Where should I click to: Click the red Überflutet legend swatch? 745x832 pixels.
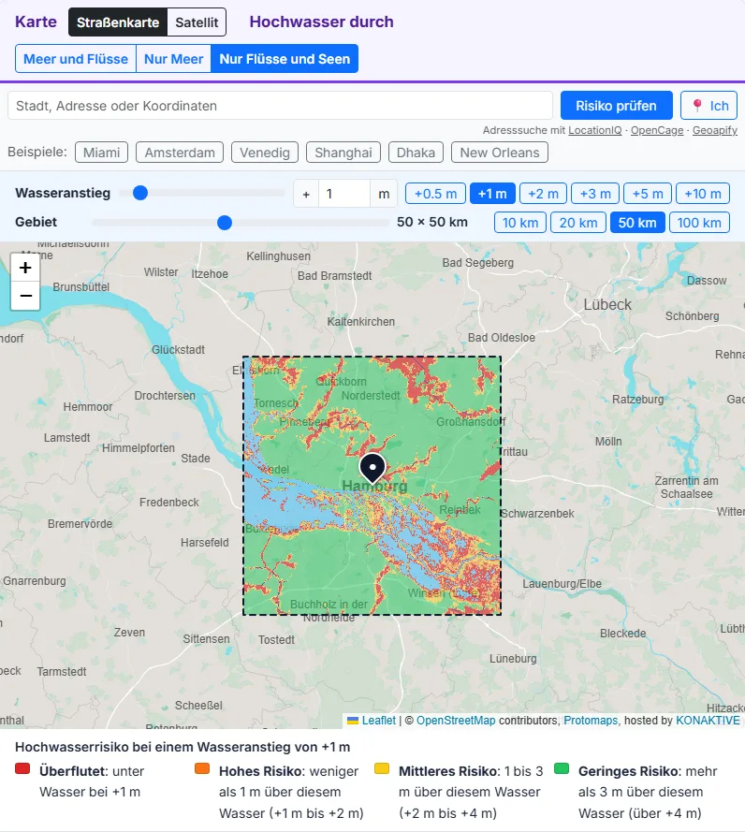[22, 768]
